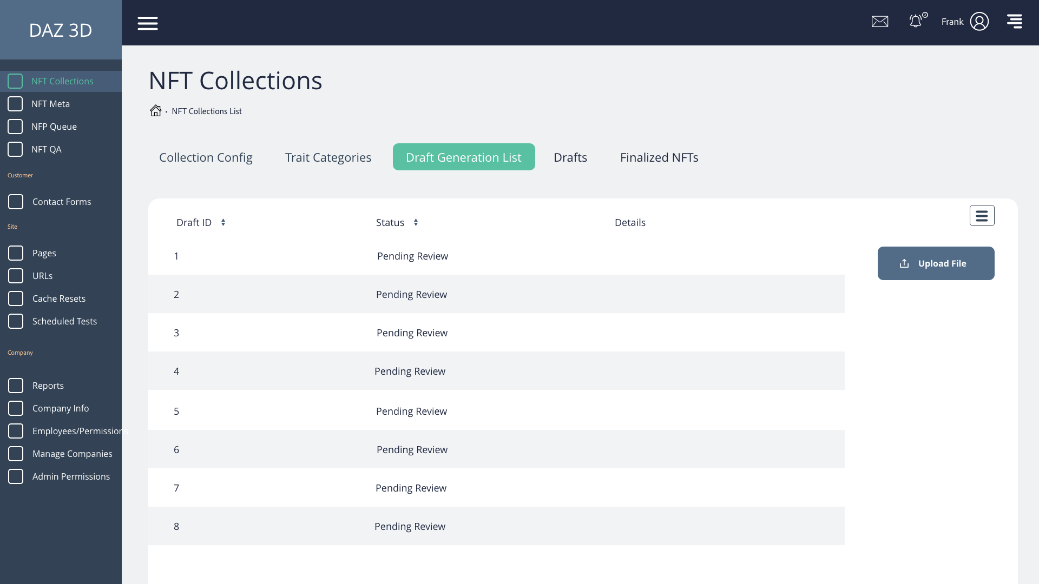Click the NFT Collections sidebar box icon

coord(15,81)
